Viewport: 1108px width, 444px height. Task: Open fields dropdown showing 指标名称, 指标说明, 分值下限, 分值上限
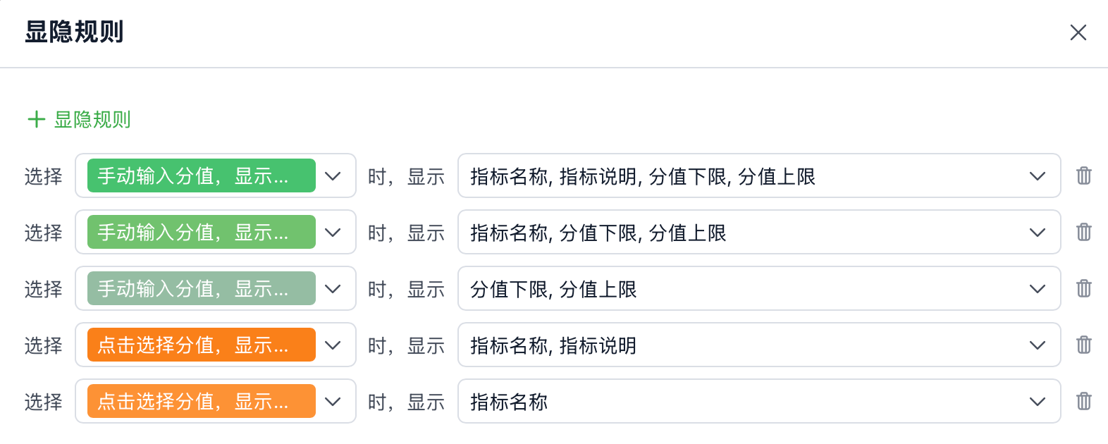(x=759, y=175)
